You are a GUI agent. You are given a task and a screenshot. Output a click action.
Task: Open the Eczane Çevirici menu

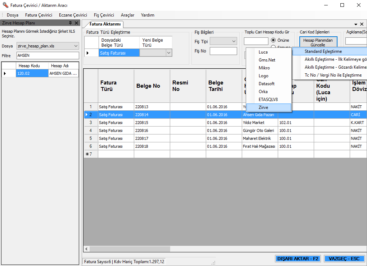(73, 15)
